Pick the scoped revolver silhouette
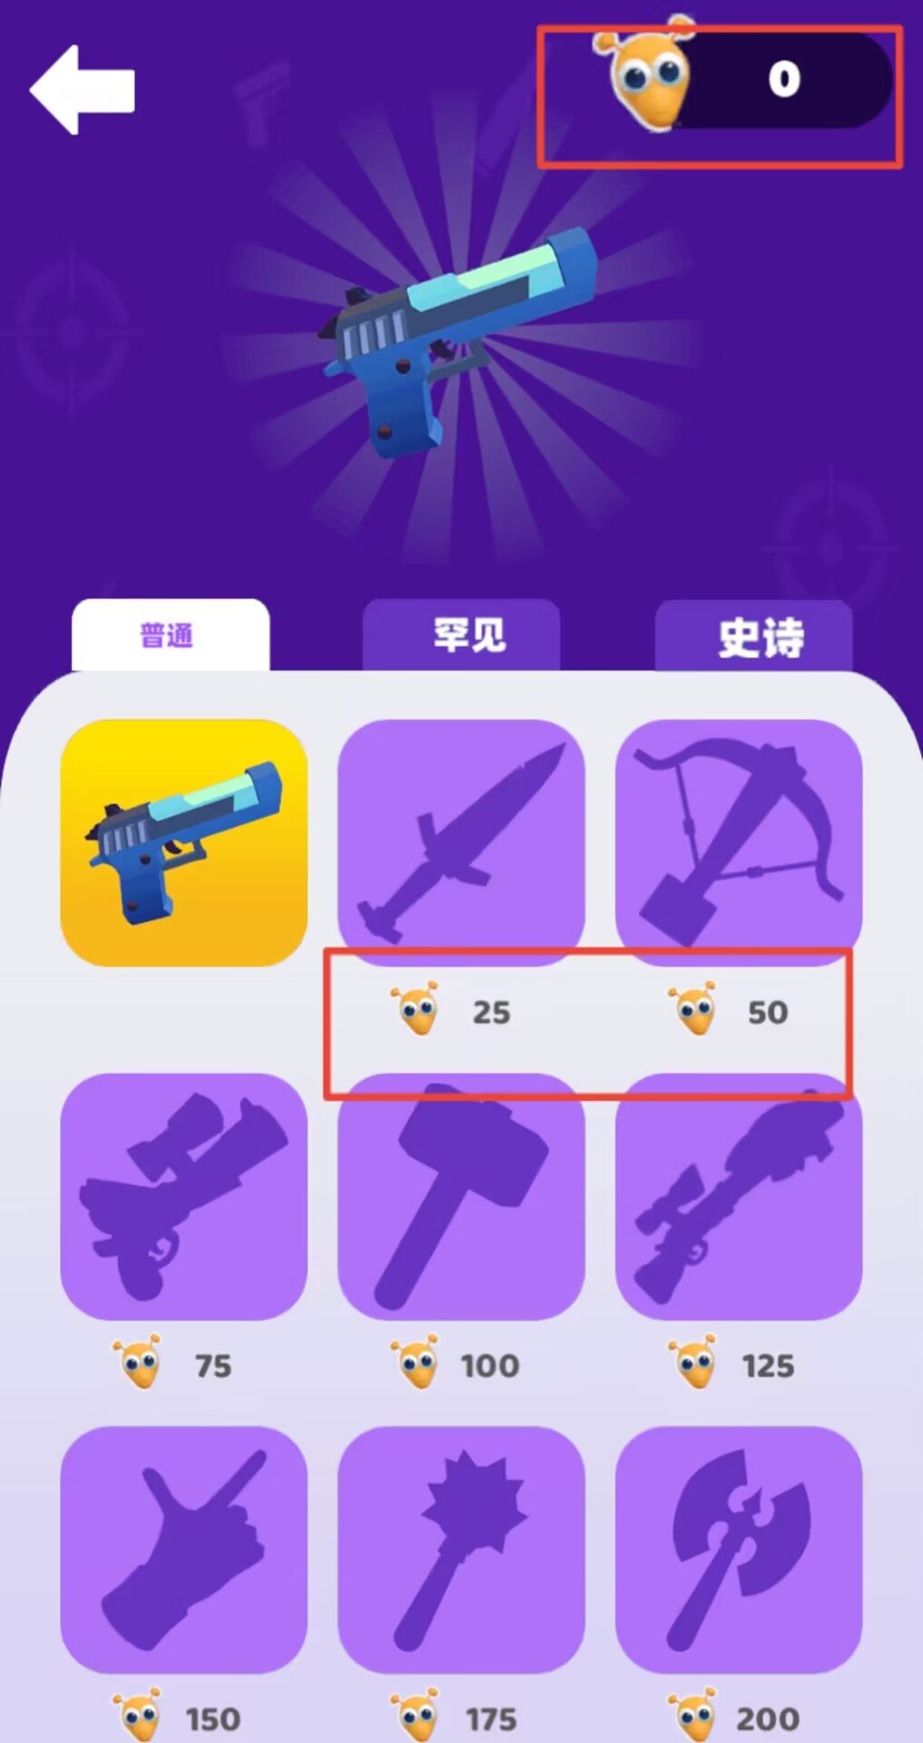The image size is (923, 1743). pyautogui.click(x=183, y=1196)
